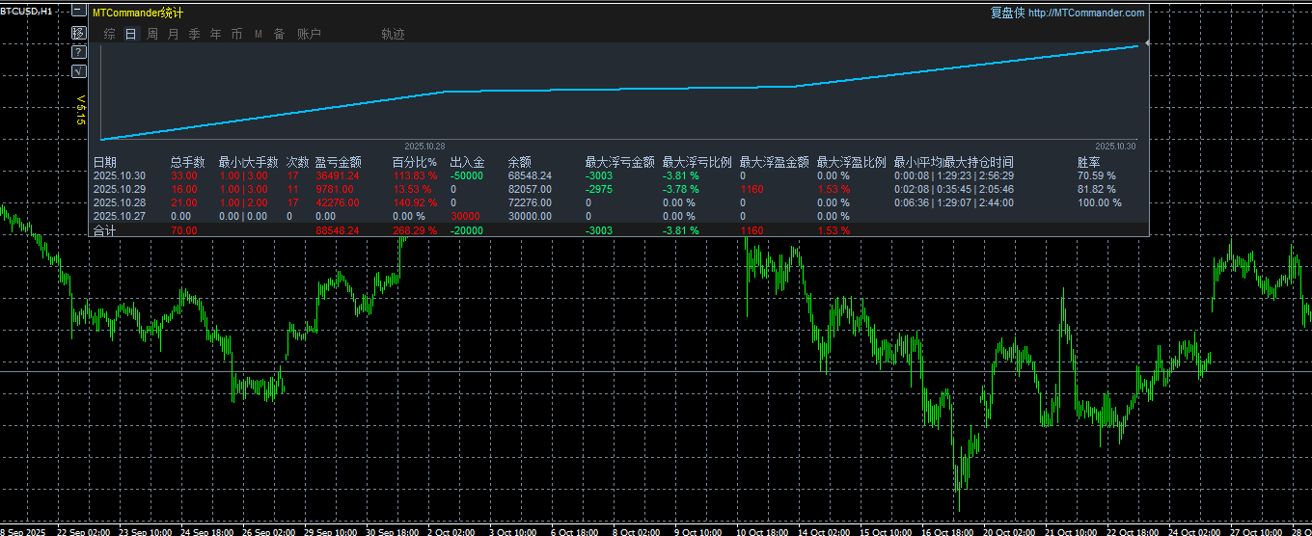Open the ? help icon
This screenshot has width=1312, height=536.
point(79,52)
